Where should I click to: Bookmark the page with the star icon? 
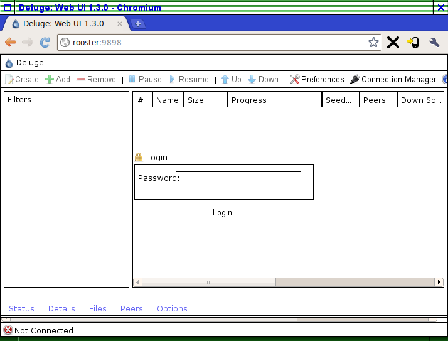pos(373,42)
